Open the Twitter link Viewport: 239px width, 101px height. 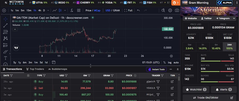(206, 18)
